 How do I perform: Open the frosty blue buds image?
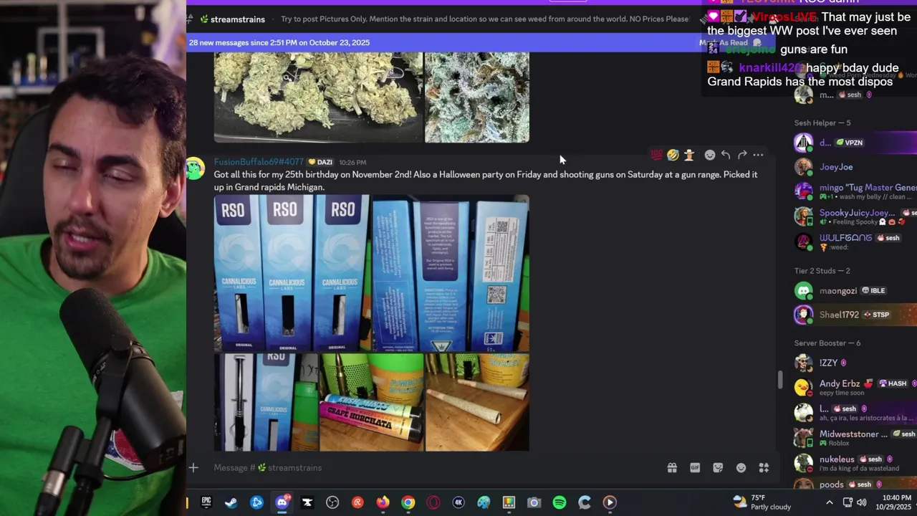pos(477,97)
